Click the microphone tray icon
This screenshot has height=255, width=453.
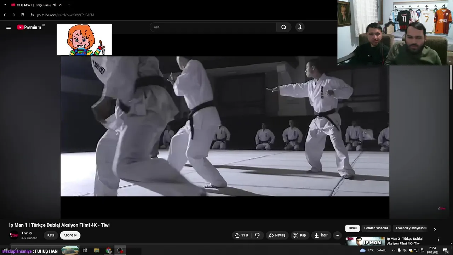click(399, 250)
